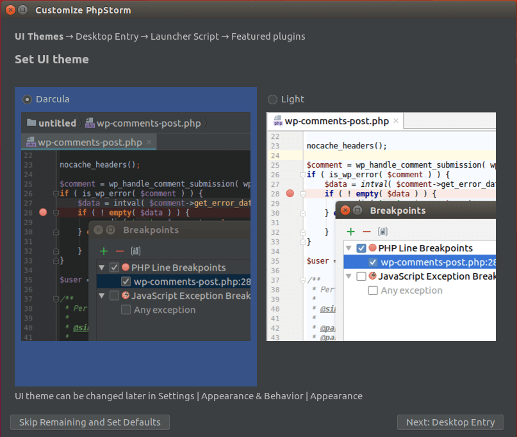Select the Darcula theme radio button
The width and height of the screenshot is (517, 437).
click(x=28, y=99)
